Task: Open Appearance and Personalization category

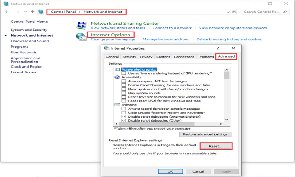Action: click(25, 60)
